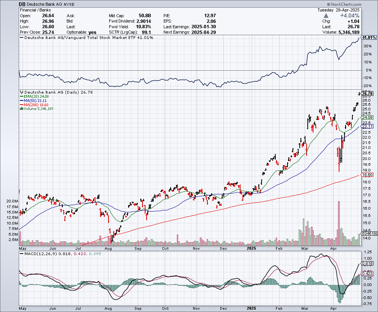Click the 23.11 MA(50) axis tag
The height and width of the screenshot is (312, 378).
click(367, 126)
